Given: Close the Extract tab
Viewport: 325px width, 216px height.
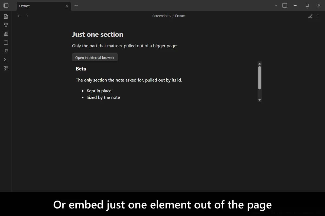Looking at the screenshot, I should [67, 6].
